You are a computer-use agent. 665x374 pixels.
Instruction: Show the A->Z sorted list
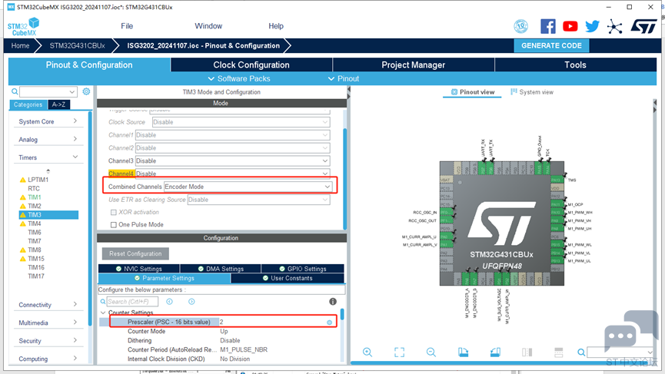click(x=58, y=104)
